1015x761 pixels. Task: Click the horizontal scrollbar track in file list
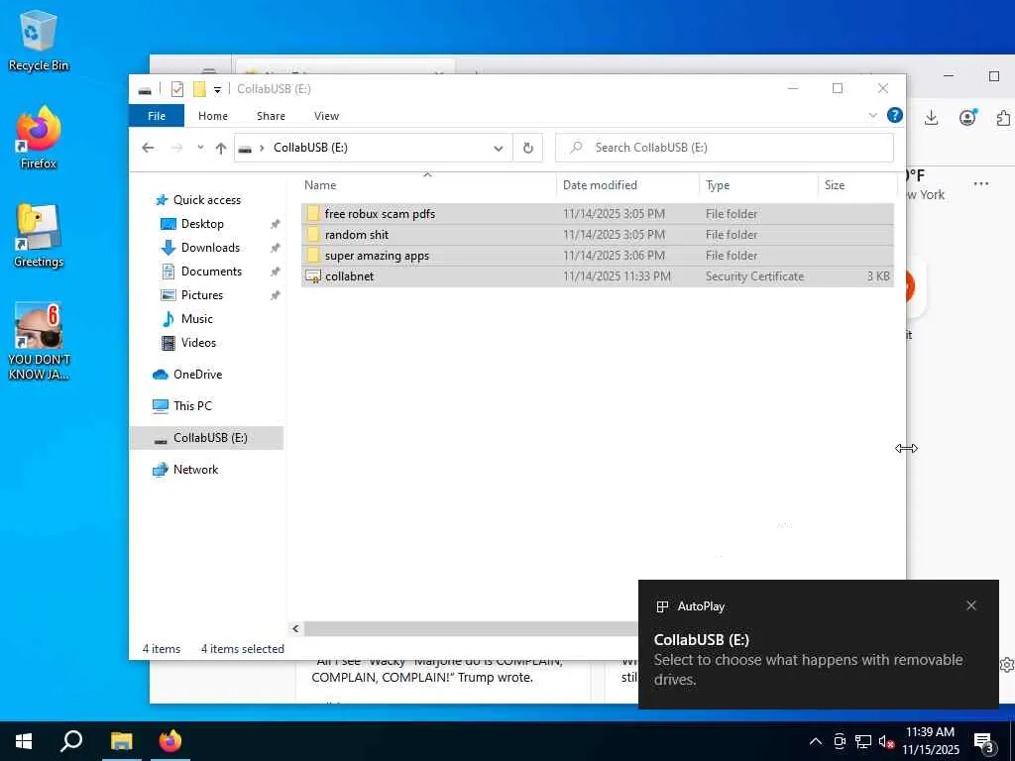tap(471, 628)
